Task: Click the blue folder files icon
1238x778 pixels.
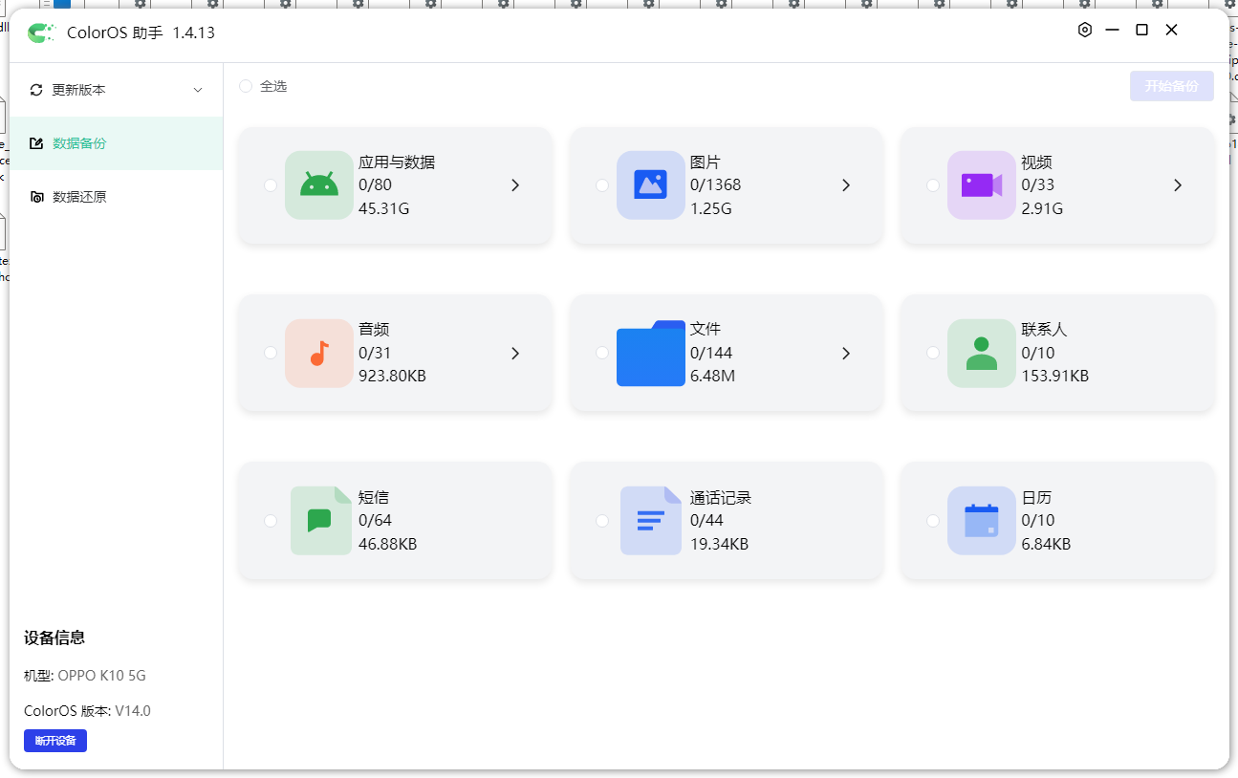Action: [650, 354]
